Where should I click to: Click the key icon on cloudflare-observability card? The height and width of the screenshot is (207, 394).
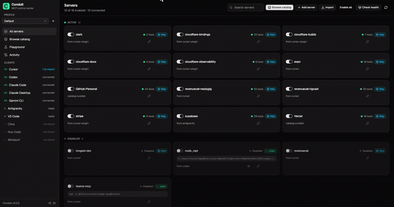258,69
